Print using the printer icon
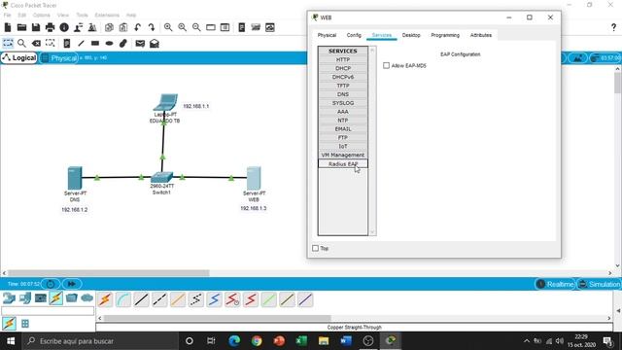The image size is (622, 350). (50, 27)
